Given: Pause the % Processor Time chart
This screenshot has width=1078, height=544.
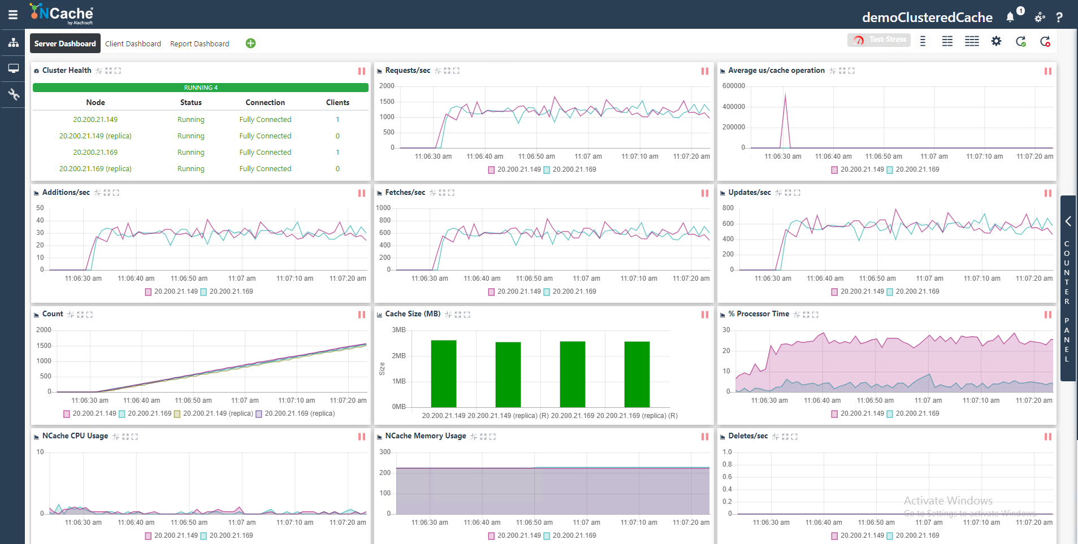Looking at the screenshot, I should click(1048, 315).
